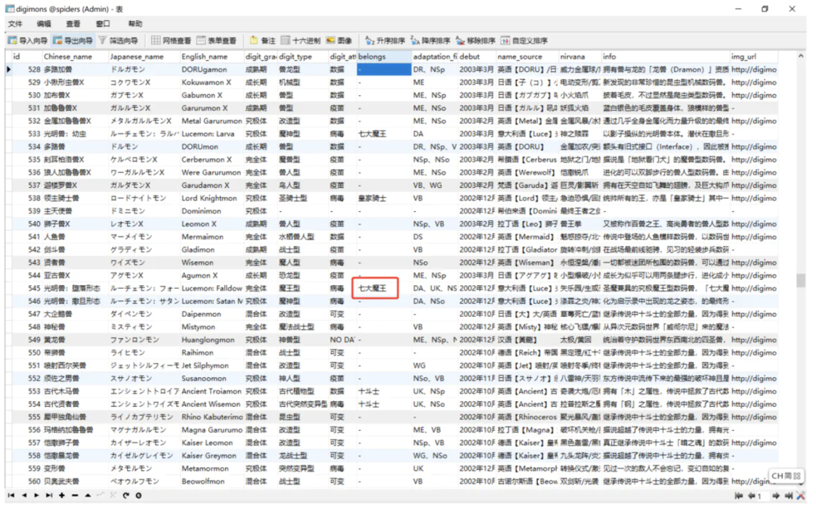Show the 十六进制 hex viewer

tap(301, 41)
